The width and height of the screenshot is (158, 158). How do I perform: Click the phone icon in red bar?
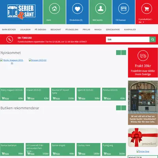[x=9, y=39]
